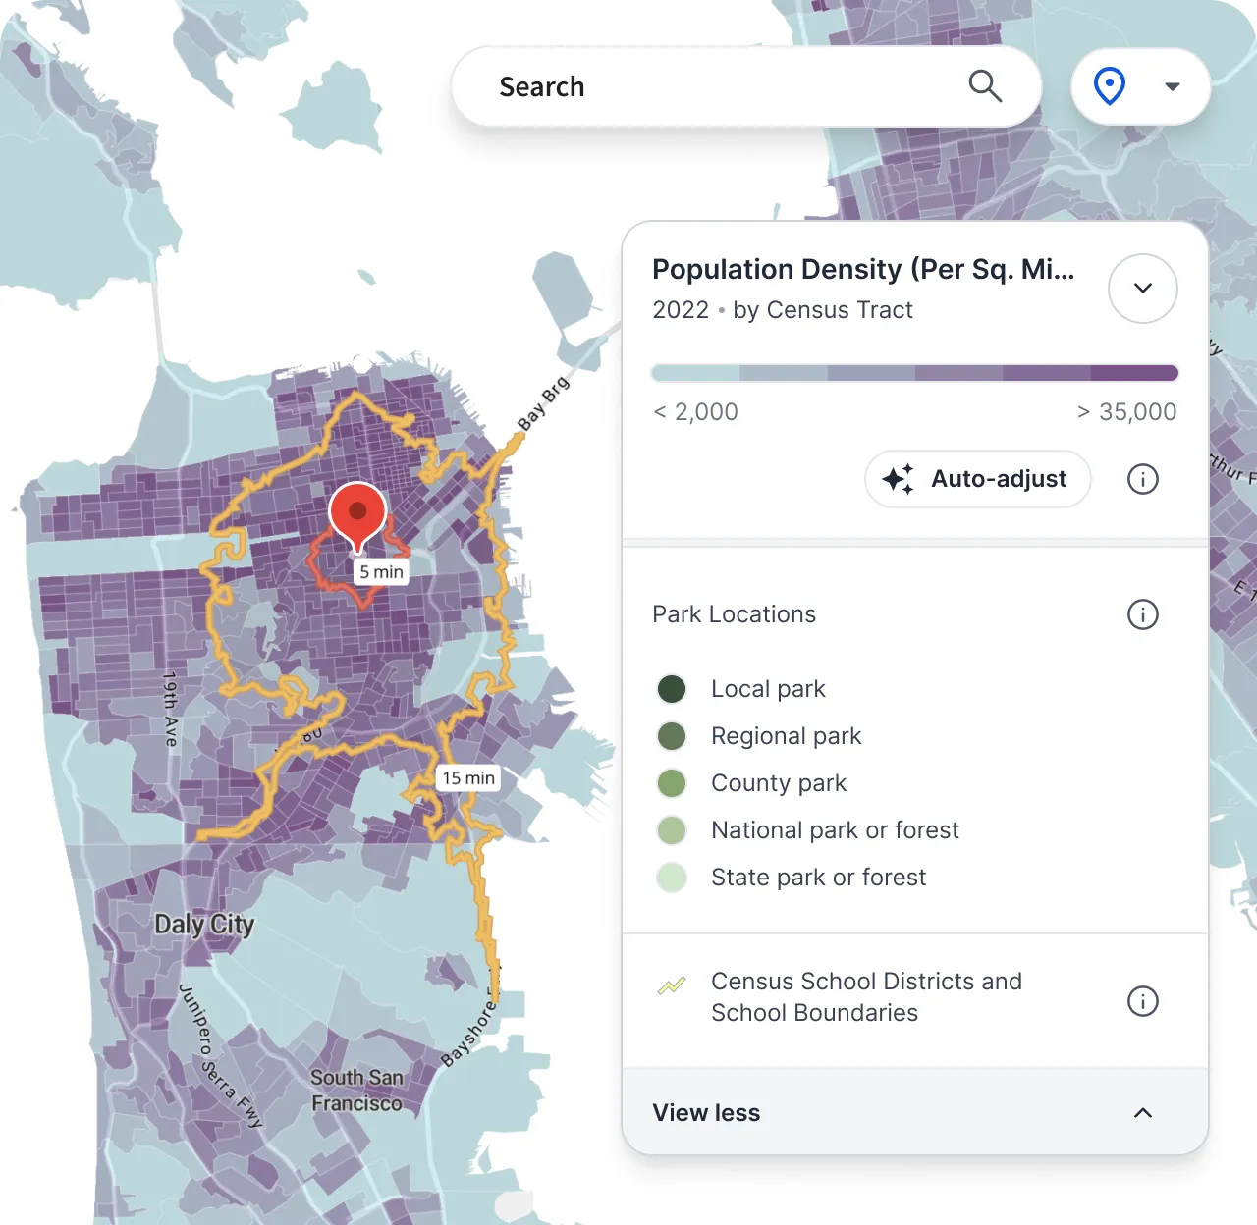Select the red map pin marker
Screen dimensions: 1257x1225
pos(359,510)
